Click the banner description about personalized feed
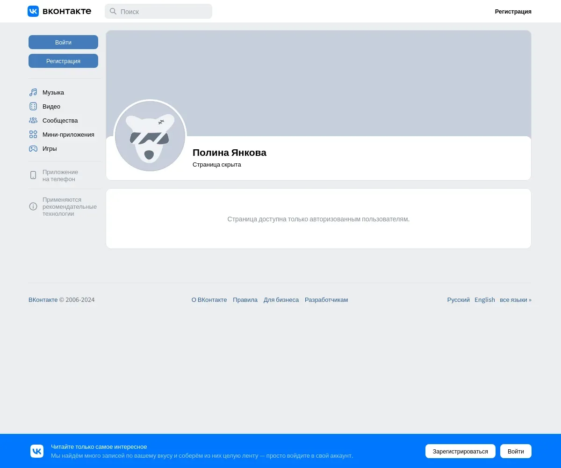 [202, 456]
